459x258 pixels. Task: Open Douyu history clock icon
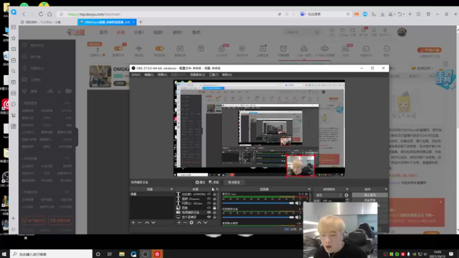point(332,30)
